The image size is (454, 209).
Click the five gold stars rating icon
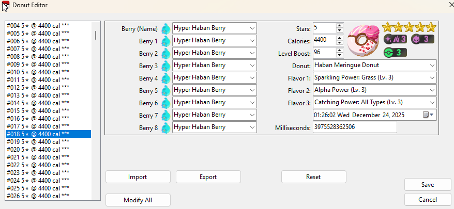click(x=409, y=27)
